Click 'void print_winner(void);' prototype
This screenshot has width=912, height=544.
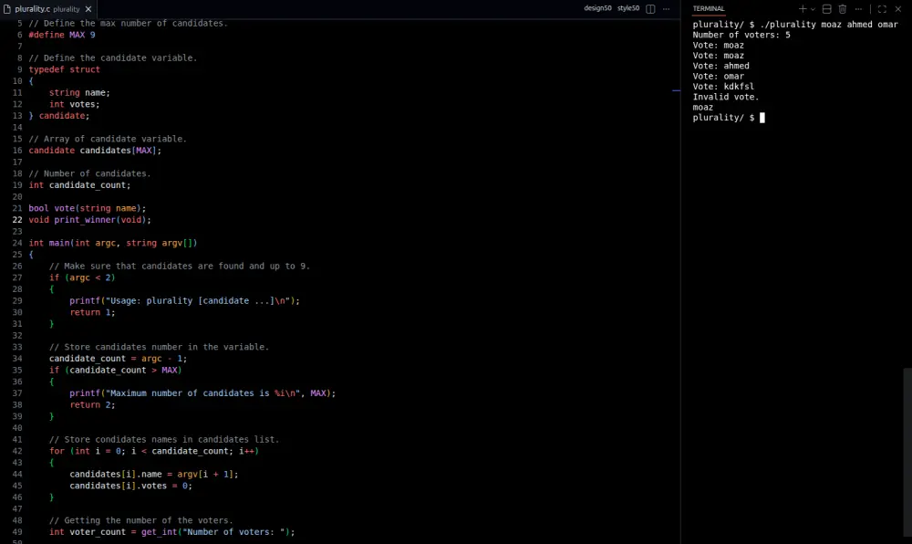coord(89,220)
